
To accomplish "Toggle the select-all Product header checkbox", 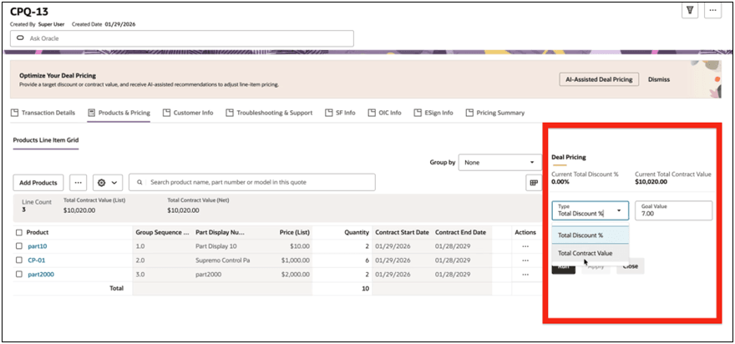I will [x=19, y=232].
